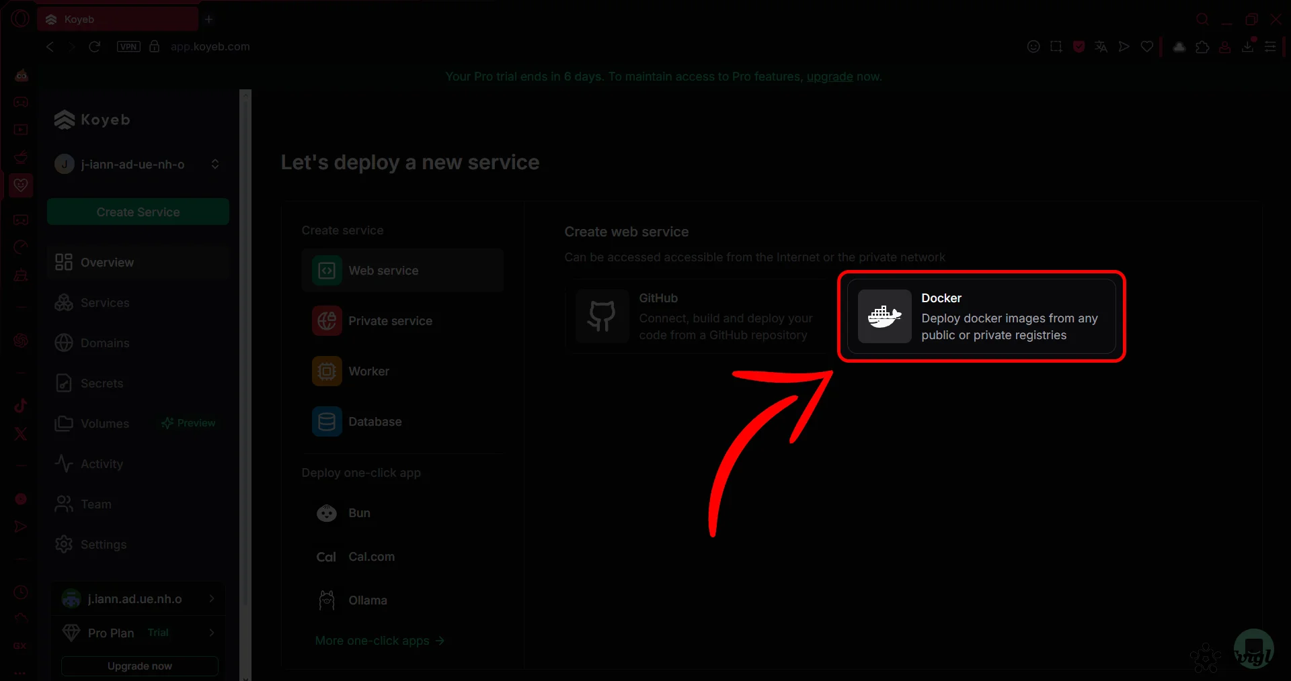Open Team page
Screen dimensions: 1291x681
click(x=138, y=504)
